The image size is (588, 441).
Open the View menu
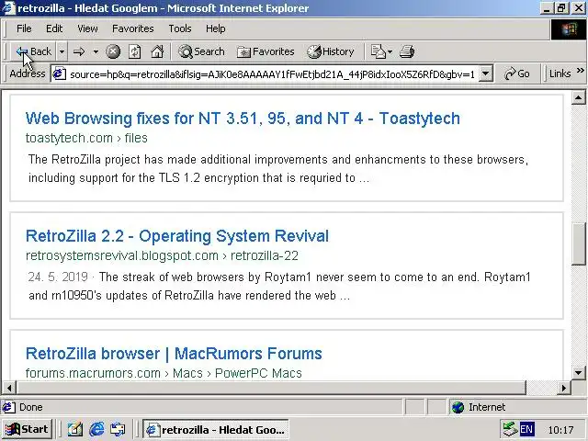pyautogui.click(x=87, y=28)
